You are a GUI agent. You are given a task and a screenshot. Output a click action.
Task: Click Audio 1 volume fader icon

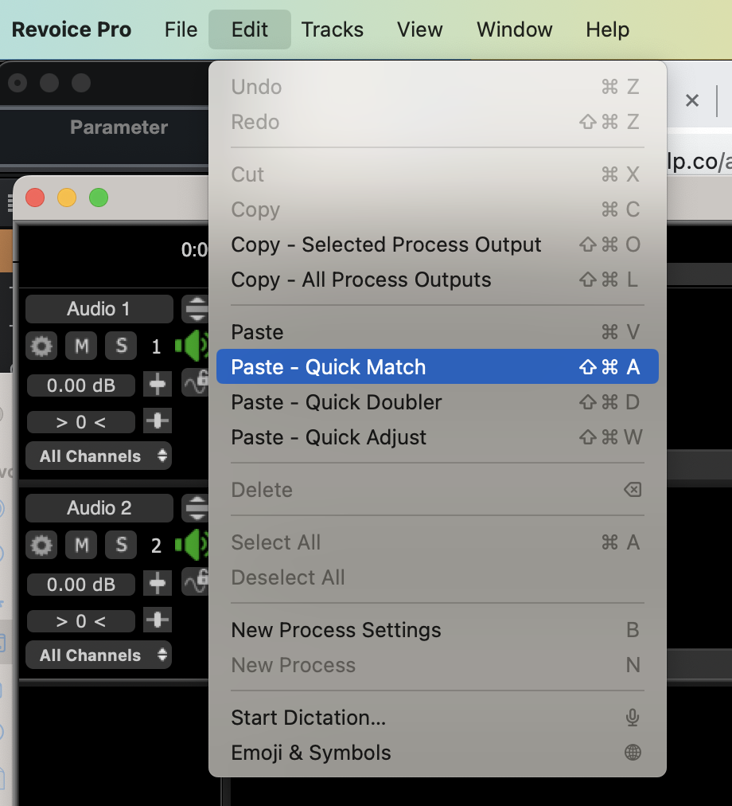(158, 385)
